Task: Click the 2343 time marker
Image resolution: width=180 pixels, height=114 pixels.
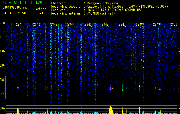Action: pos(54,25)
